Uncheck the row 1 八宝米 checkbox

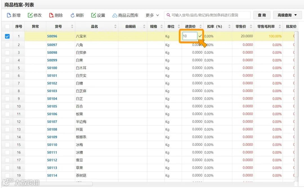7,36
